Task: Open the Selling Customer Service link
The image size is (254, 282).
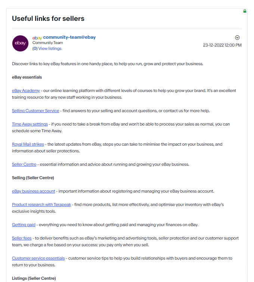Action: pos(35,111)
